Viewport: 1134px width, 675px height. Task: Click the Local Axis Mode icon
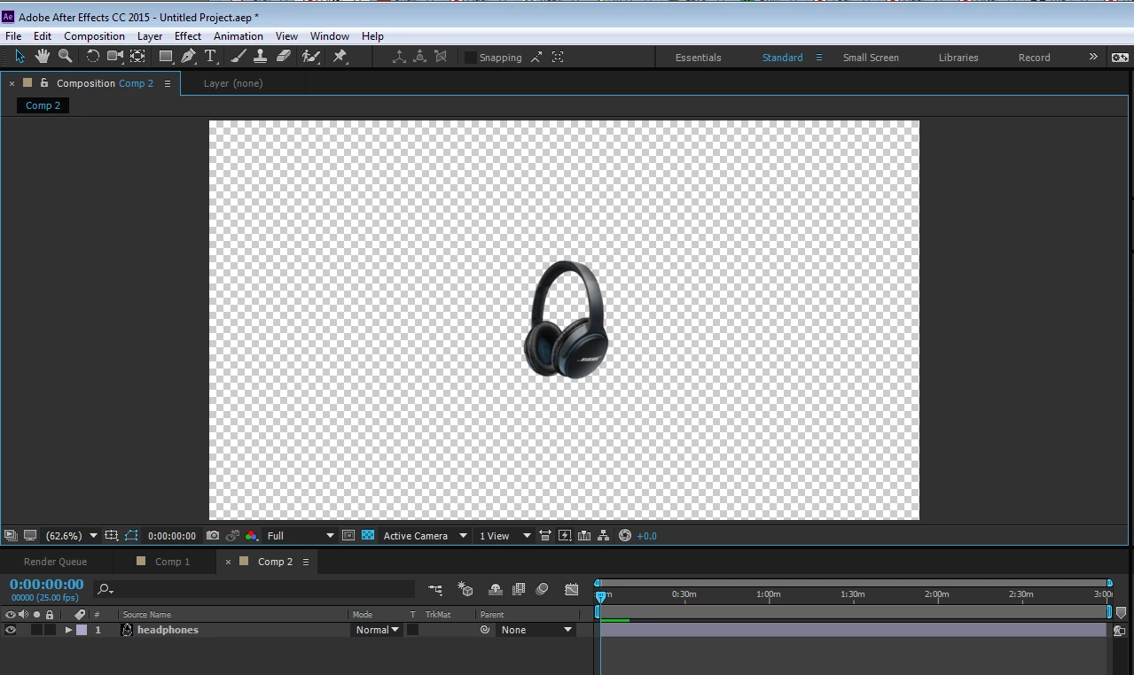[399, 57]
